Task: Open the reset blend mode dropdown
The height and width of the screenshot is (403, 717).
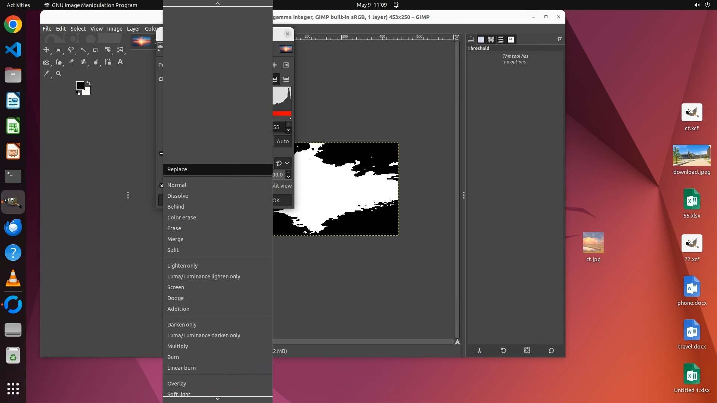Action: pyautogui.click(x=283, y=163)
